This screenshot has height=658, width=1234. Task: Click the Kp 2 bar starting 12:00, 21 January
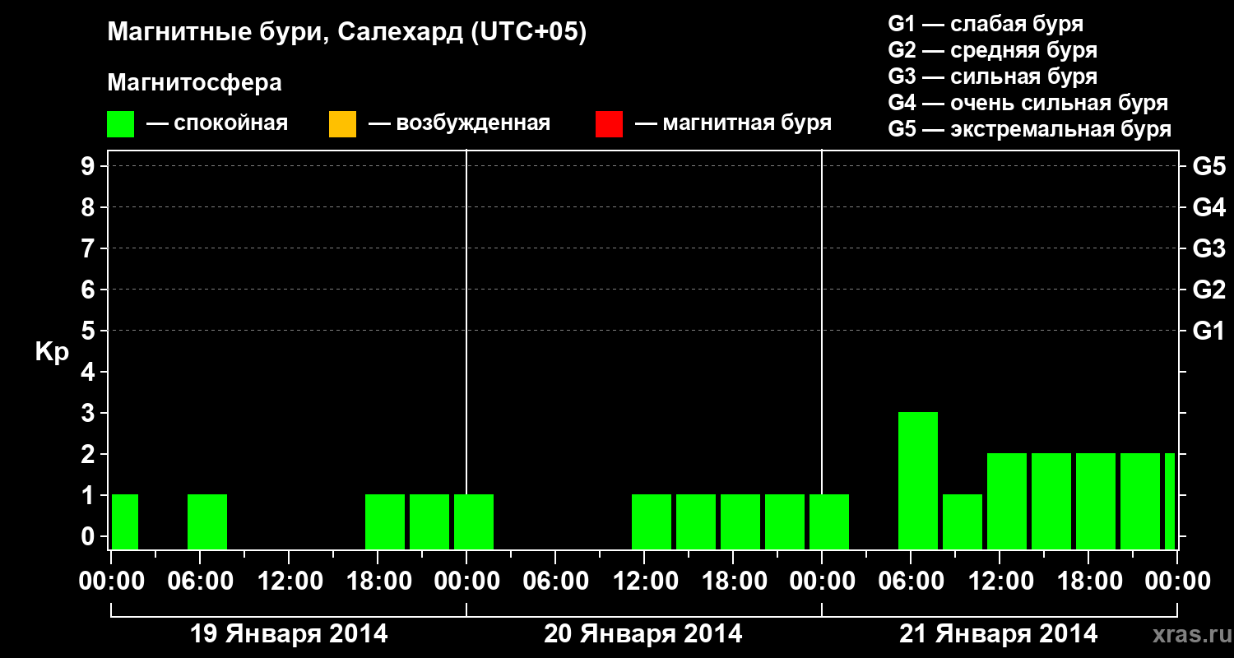click(x=1007, y=501)
